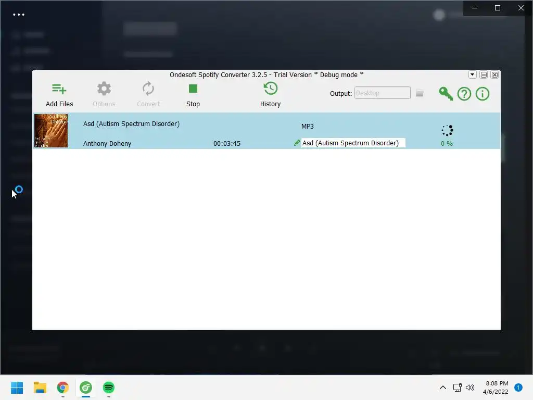Image resolution: width=533 pixels, height=400 pixels.
Task: Close the Ondesoft converter window
Action: click(494, 74)
